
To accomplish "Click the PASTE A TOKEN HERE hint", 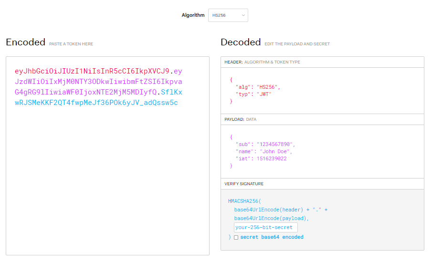I will point(71,44).
